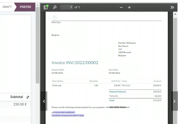Click the Total 278.30 € amount

pos(157,101)
